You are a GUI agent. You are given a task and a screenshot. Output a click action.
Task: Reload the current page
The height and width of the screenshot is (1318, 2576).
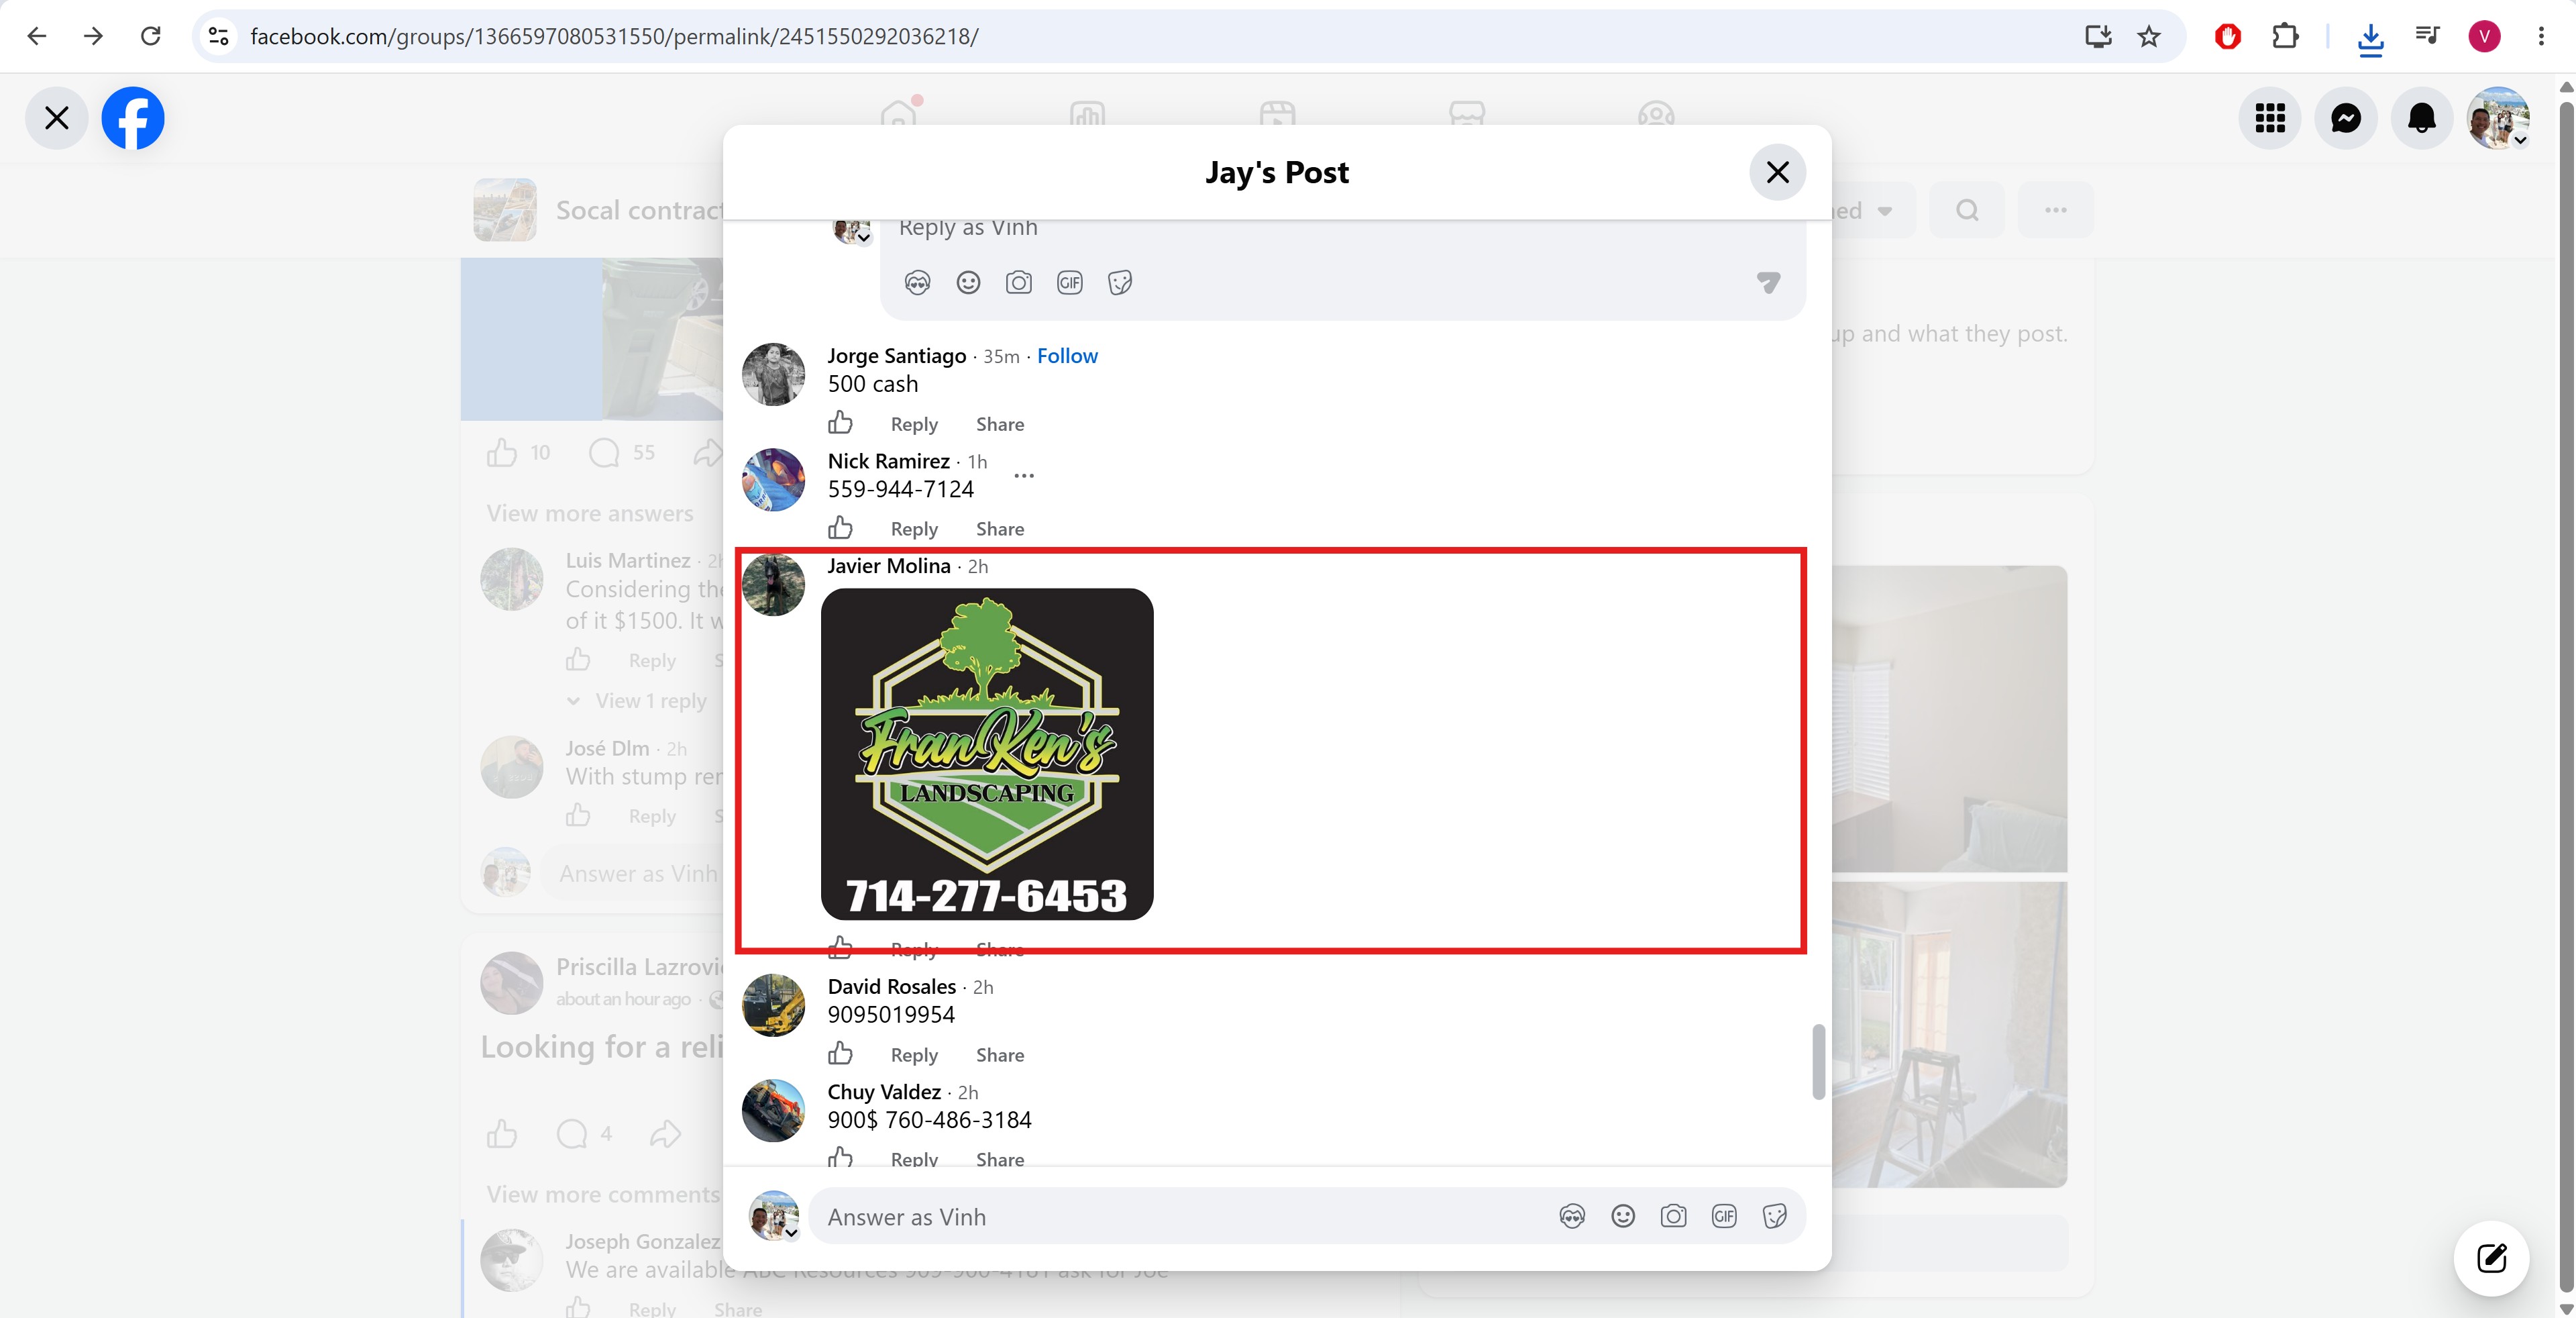151,36
